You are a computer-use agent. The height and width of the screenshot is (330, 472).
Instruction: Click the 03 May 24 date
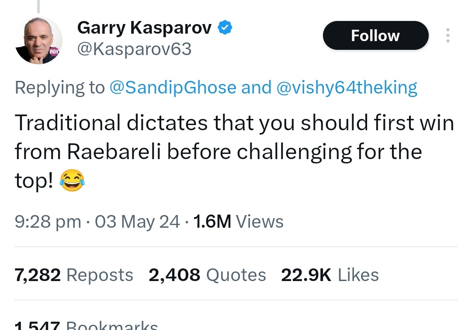pos(137,222)
